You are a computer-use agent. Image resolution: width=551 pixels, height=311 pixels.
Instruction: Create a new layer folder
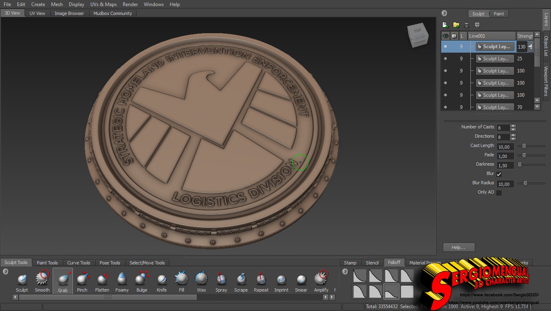click(x=456, y=25)
